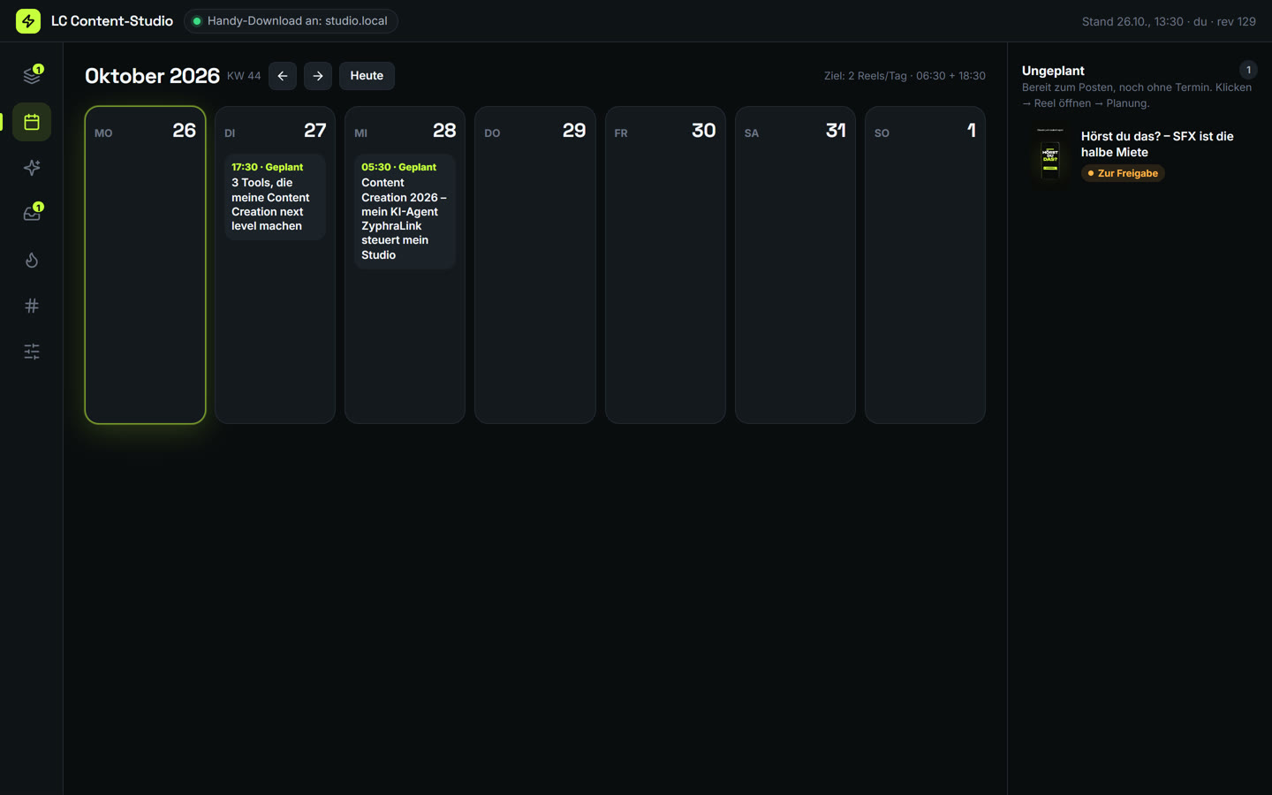
Task: Go to the previous week
Action: click(x=283, y=76)
